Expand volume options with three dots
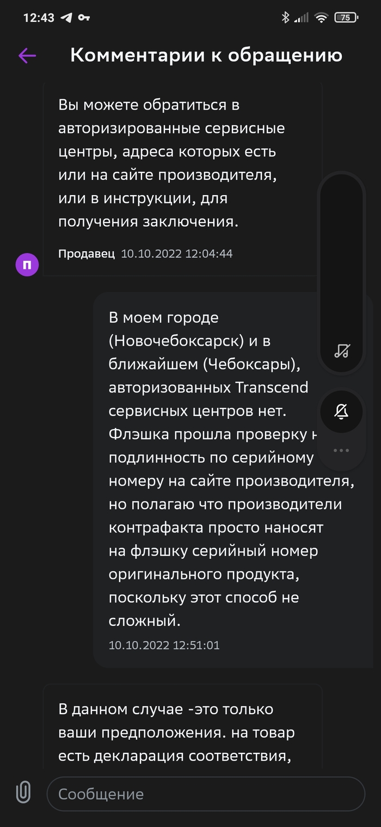This screenshot has width=381, height=827. 341,450
